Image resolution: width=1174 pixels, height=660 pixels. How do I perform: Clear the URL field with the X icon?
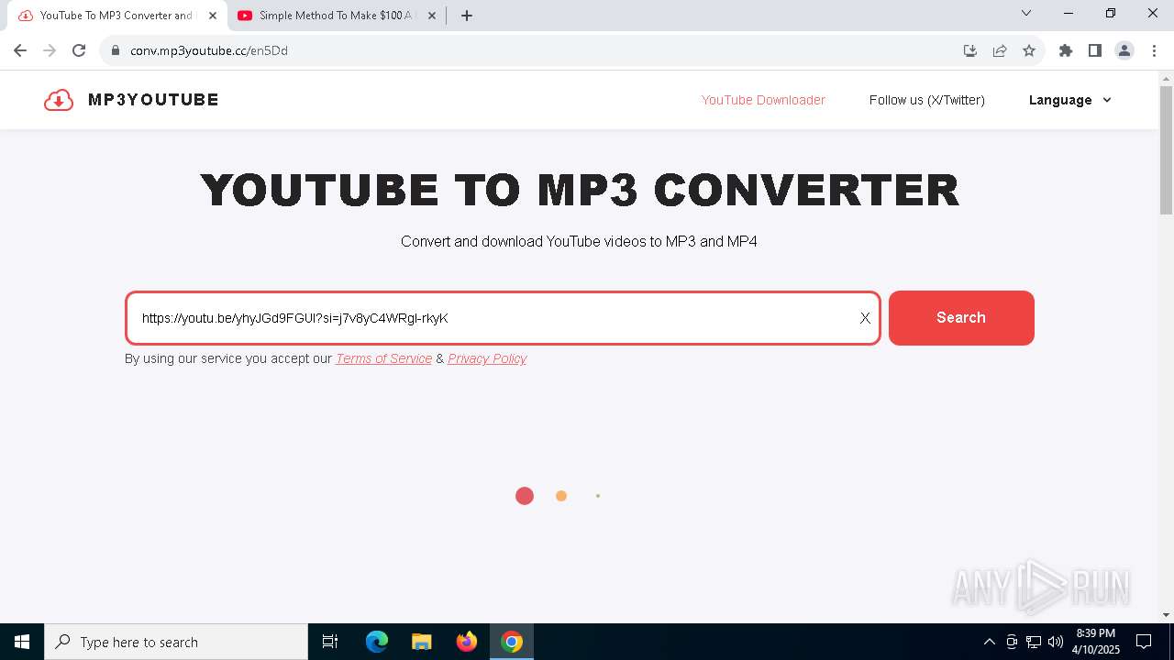pyautogui.click(x=865, y=318)
